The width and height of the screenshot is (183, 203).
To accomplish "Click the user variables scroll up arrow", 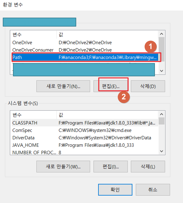I will [x=161, y=34].
